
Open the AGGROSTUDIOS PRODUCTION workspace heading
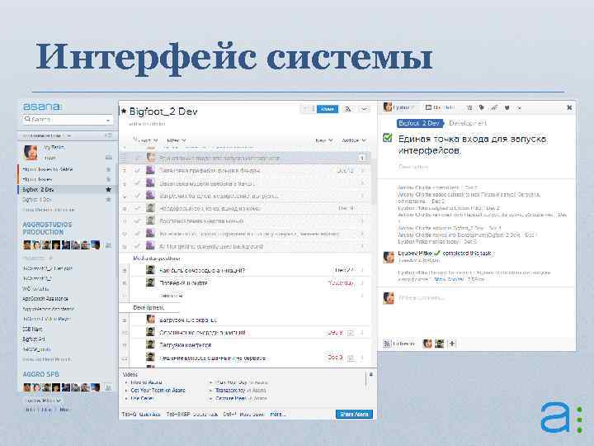tap(47, 228)
